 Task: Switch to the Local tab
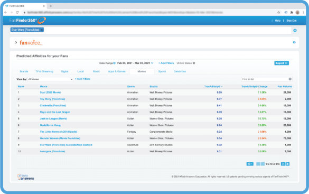[81, 71]
